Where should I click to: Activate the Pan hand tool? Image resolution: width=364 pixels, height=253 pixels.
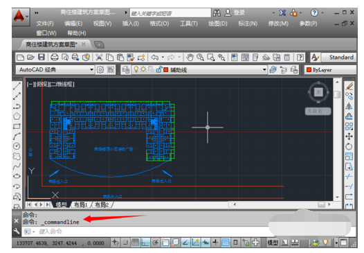pos(190,58)
